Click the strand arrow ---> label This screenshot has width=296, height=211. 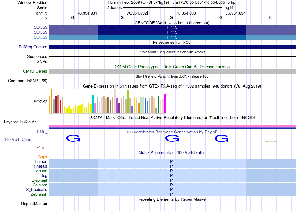click(x=44, y=18)
